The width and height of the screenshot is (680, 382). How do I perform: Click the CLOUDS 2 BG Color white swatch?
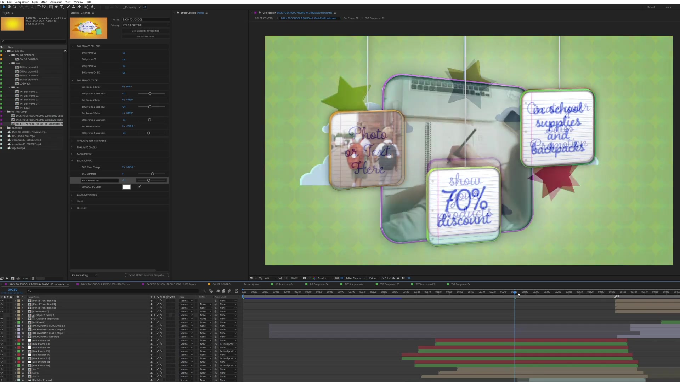tap(126, 187)
